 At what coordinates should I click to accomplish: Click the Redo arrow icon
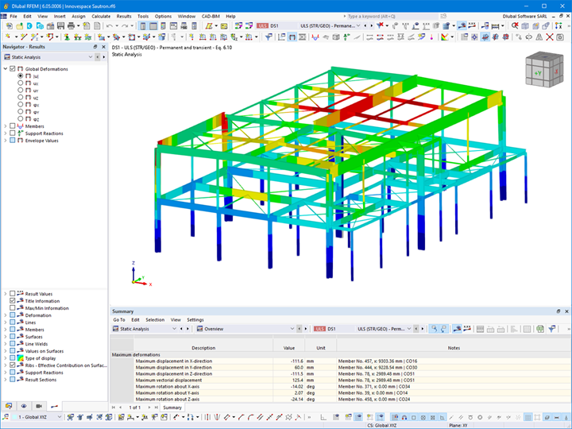point(125,26)
